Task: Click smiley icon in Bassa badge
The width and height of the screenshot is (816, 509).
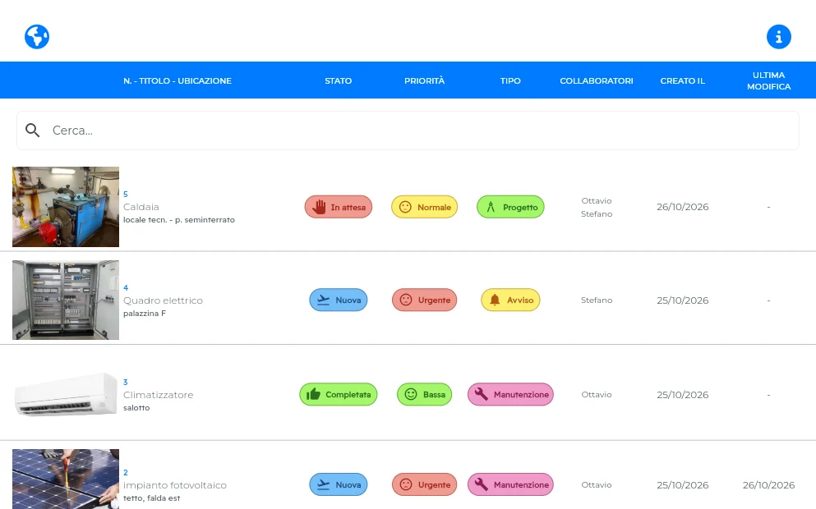Action: [411, 394]
